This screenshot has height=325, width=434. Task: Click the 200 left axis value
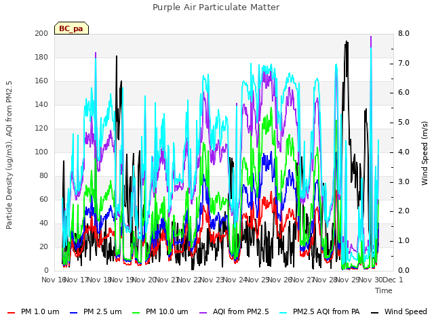click(41, 33)
